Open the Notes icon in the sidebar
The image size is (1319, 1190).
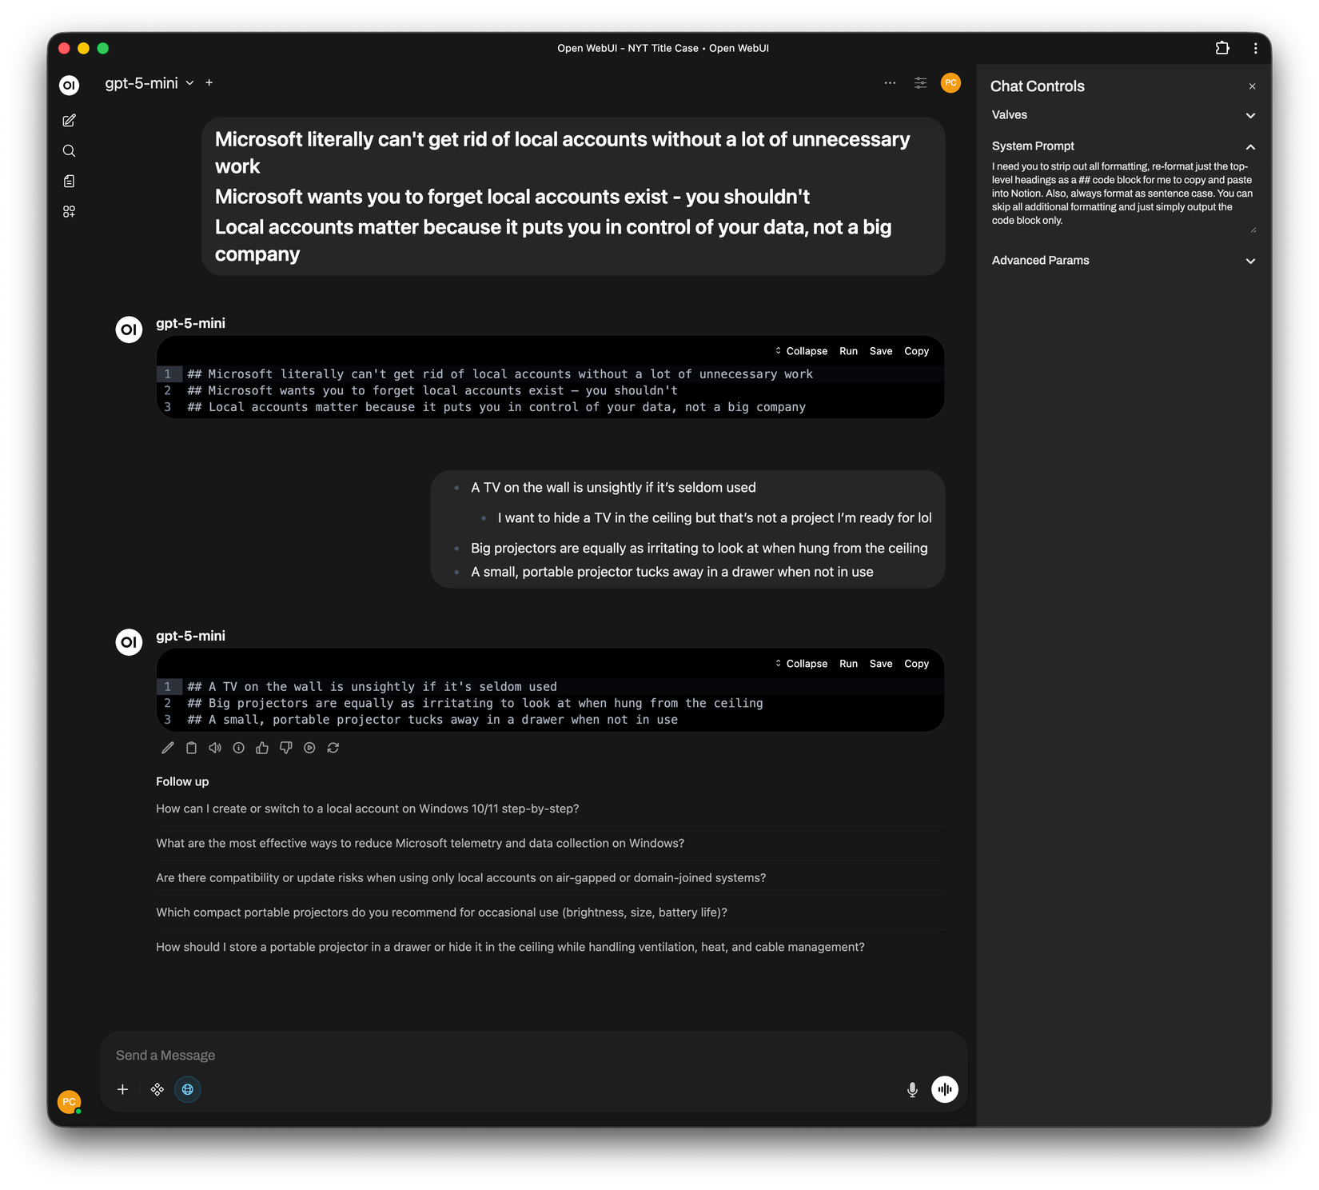pyautogui.click(x=69, y=181)
